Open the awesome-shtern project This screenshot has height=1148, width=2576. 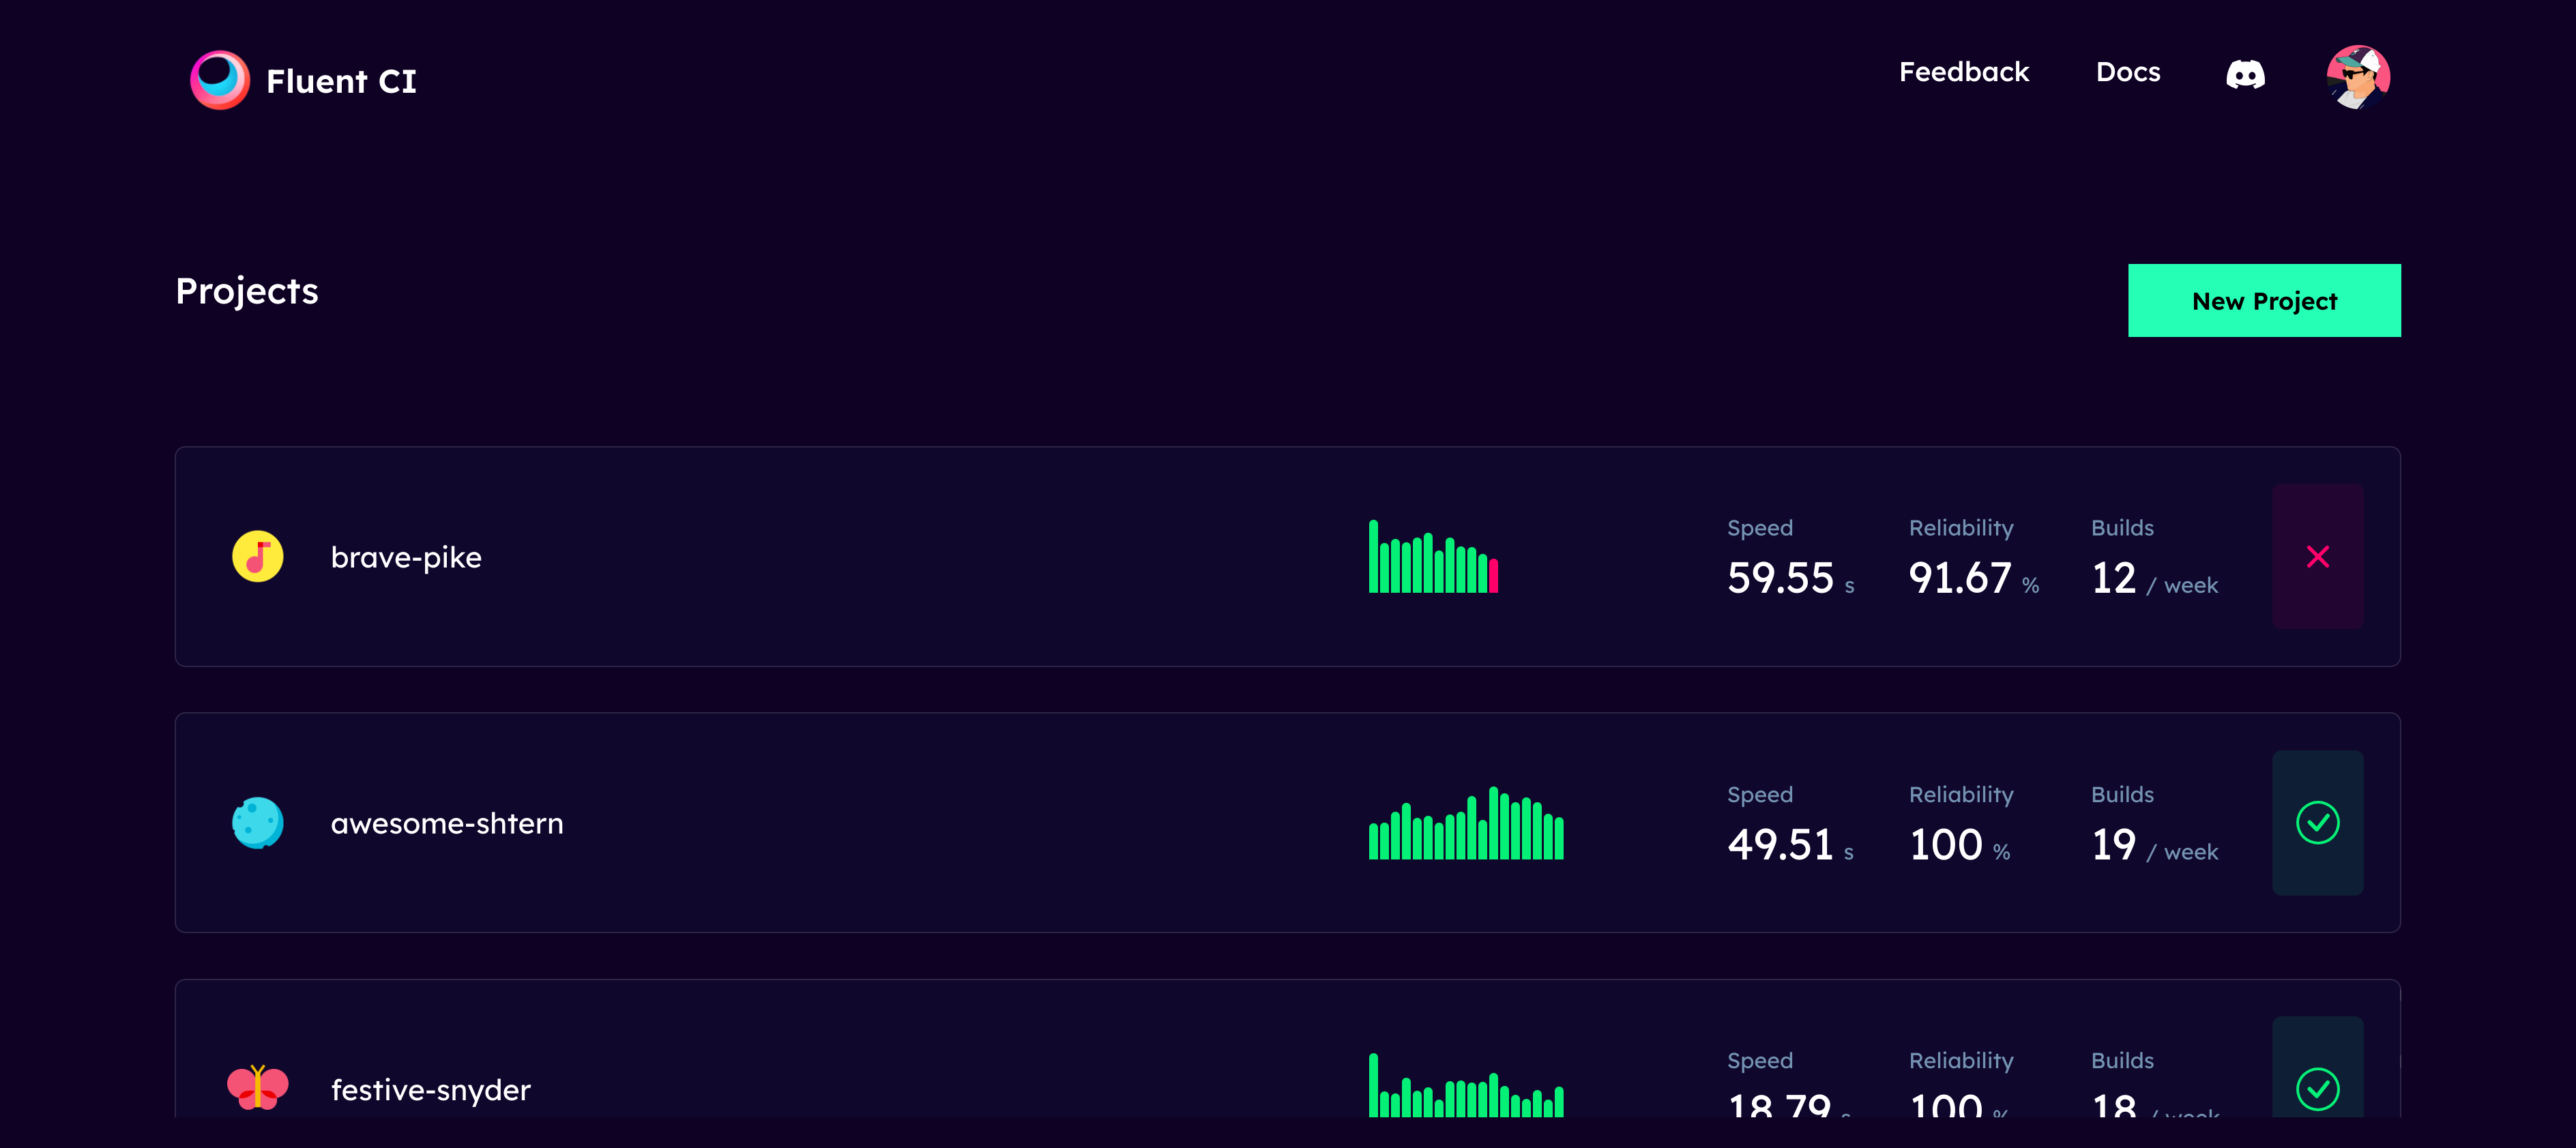click(447, 823)
